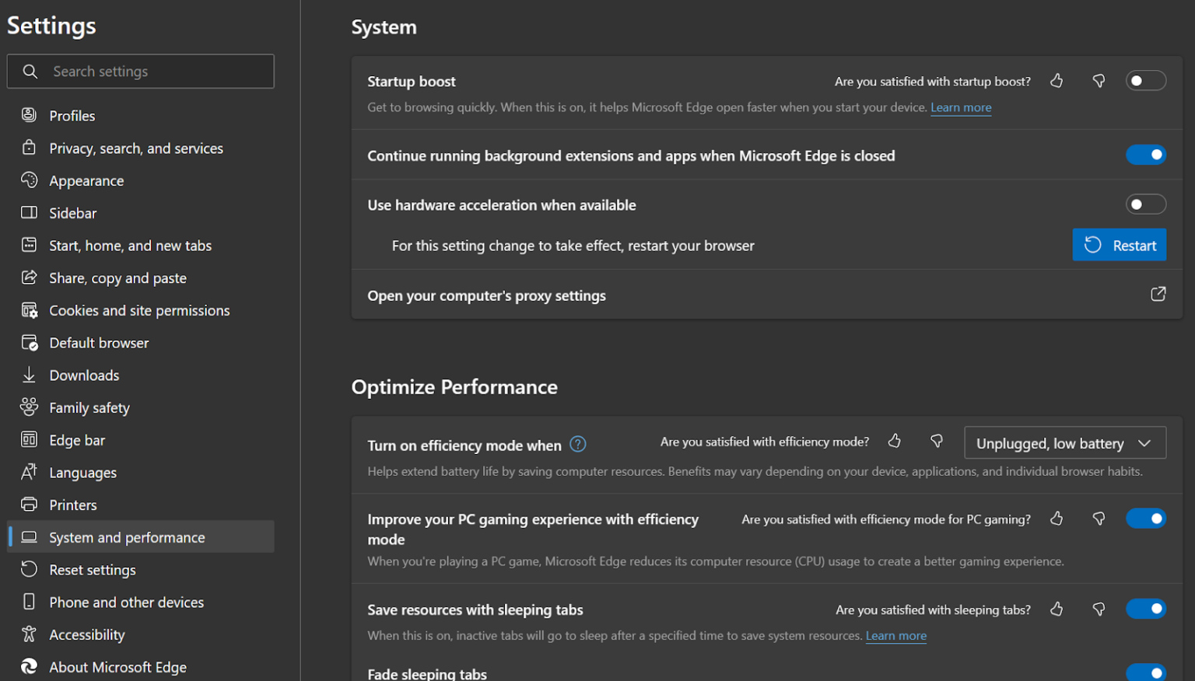Click the Downloads arrow icon
1195x681 pixels.
[x=29, y=375]
